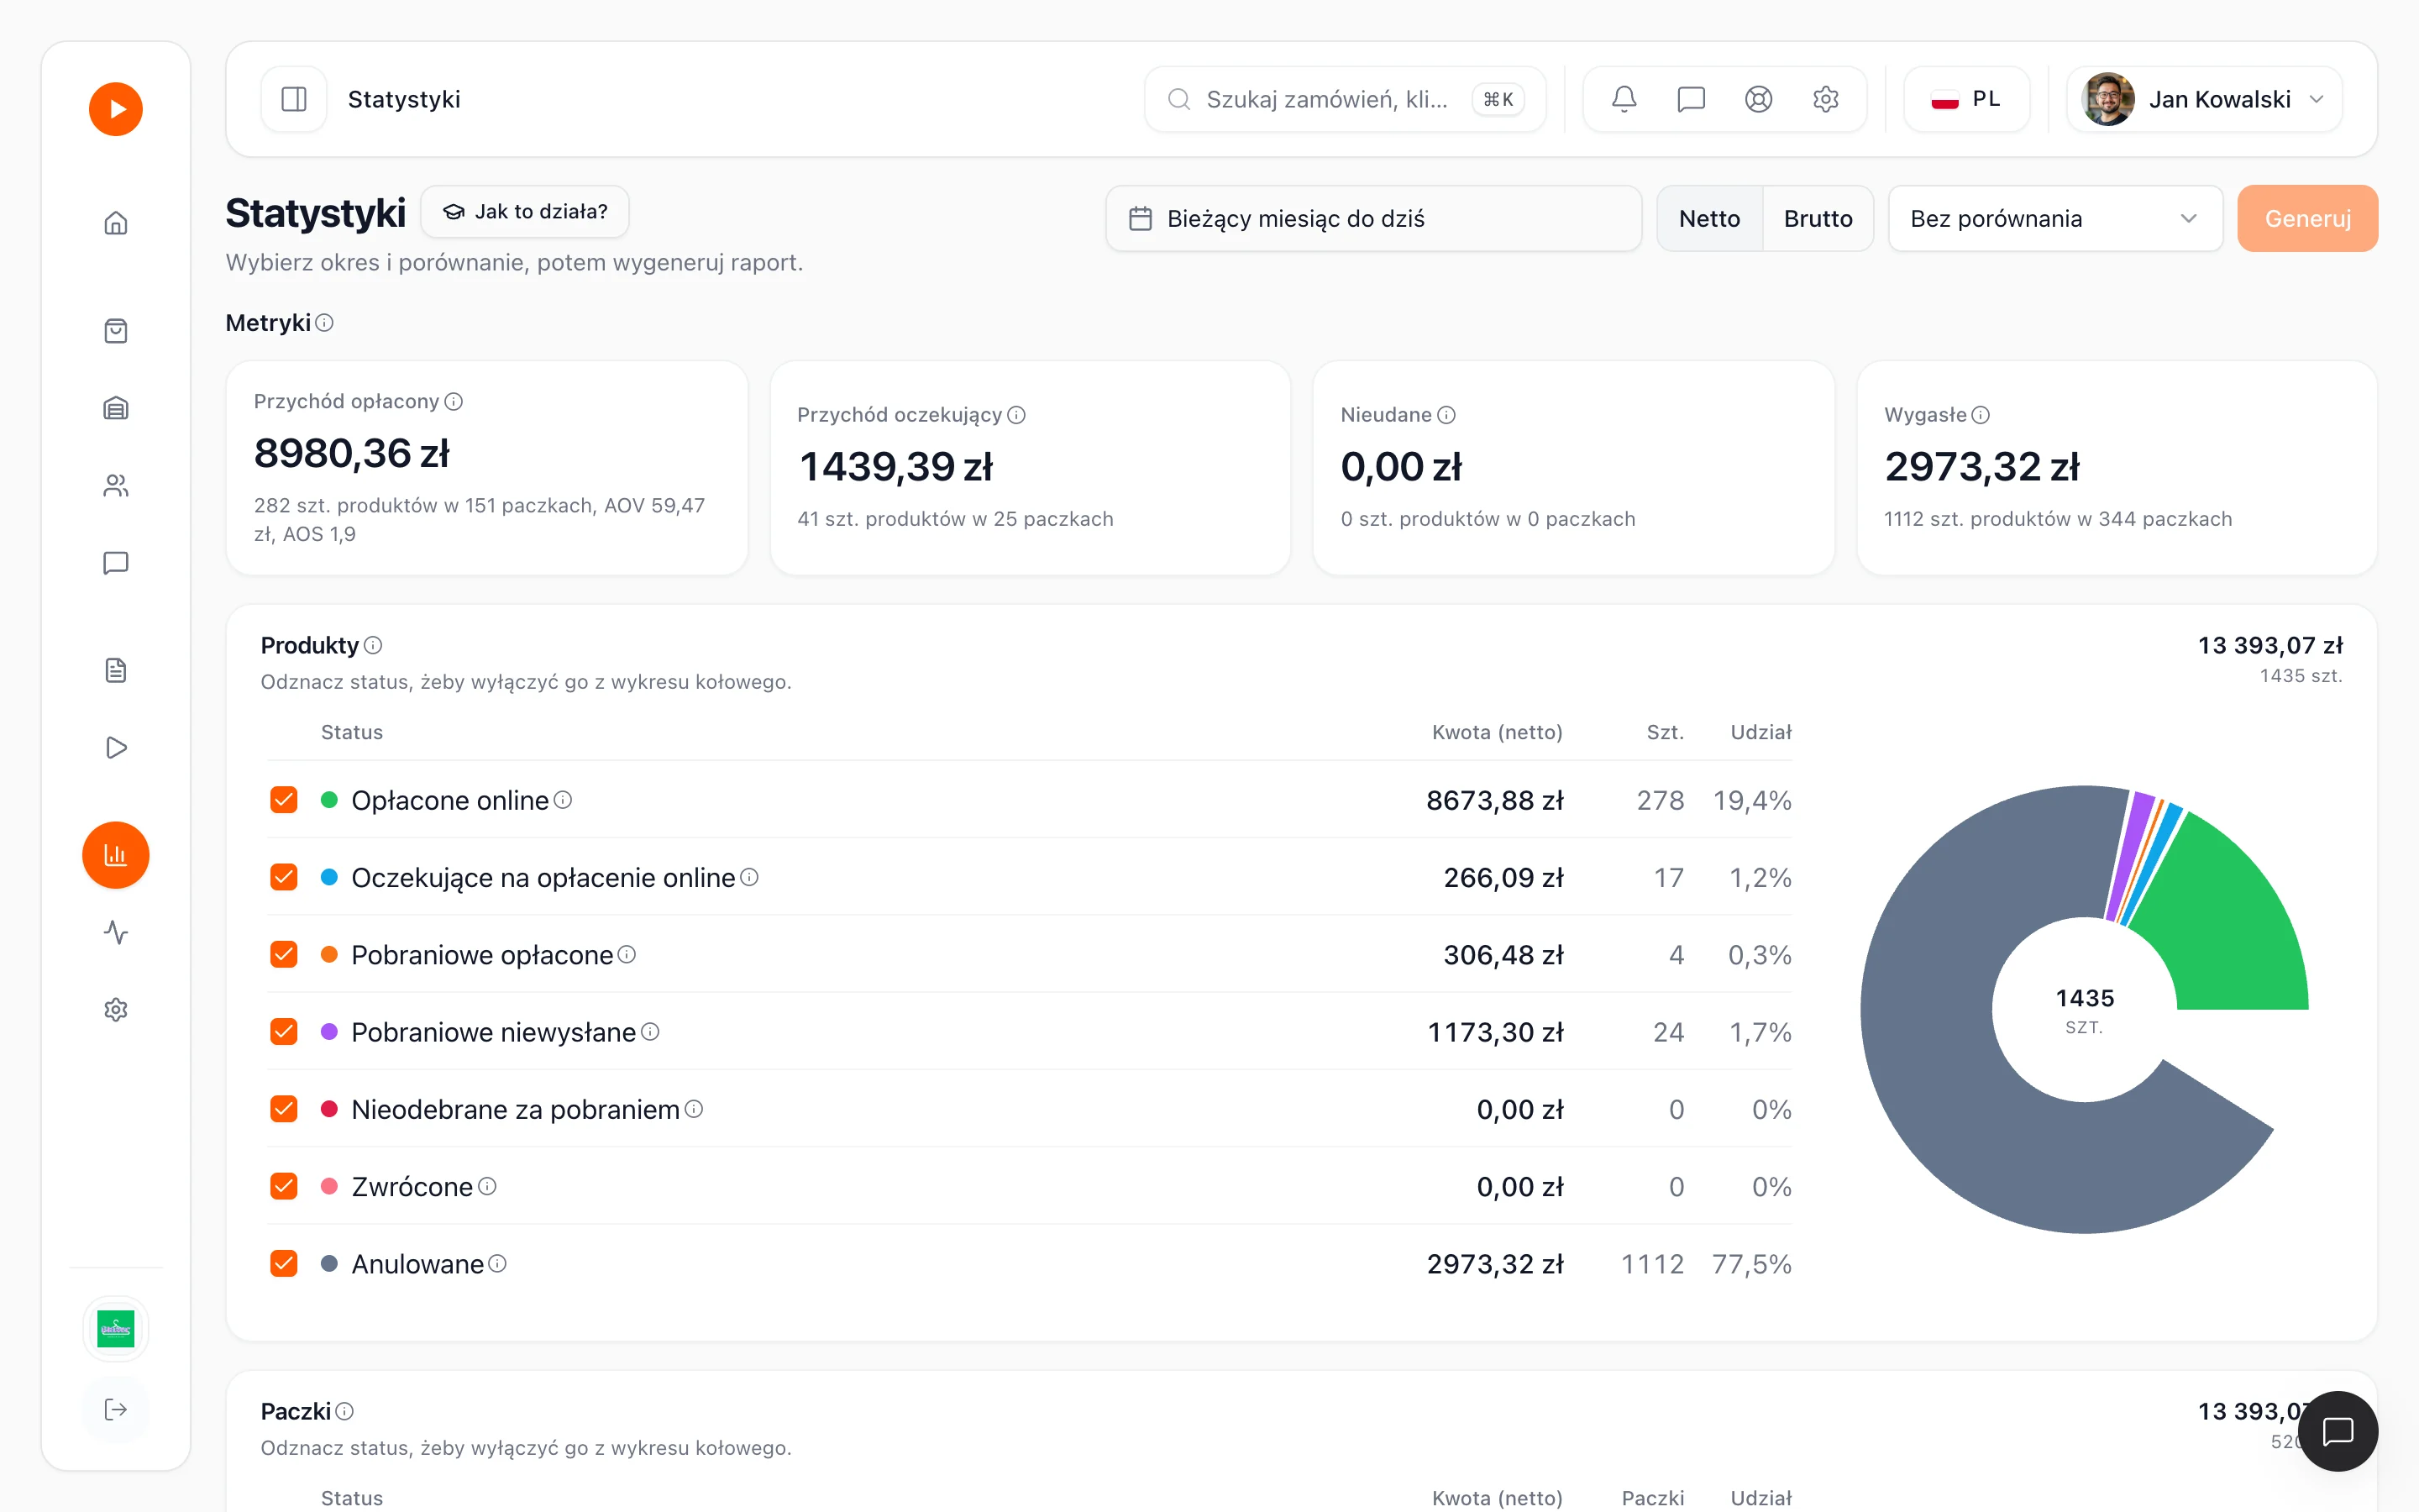Toggle the sidebar panel icon

click(x=294, y=99)
